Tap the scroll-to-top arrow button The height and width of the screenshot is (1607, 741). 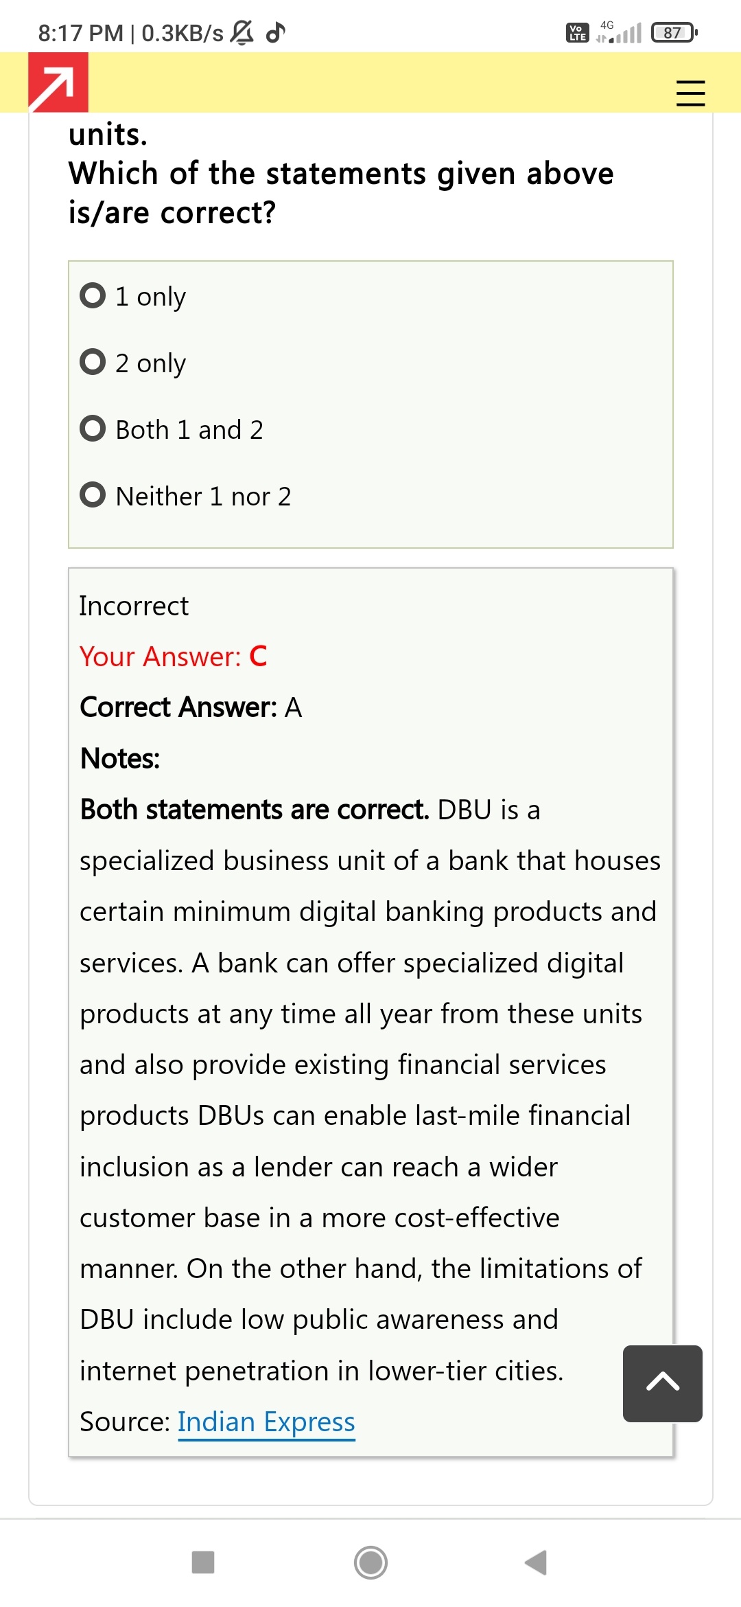pos(662,1383)
